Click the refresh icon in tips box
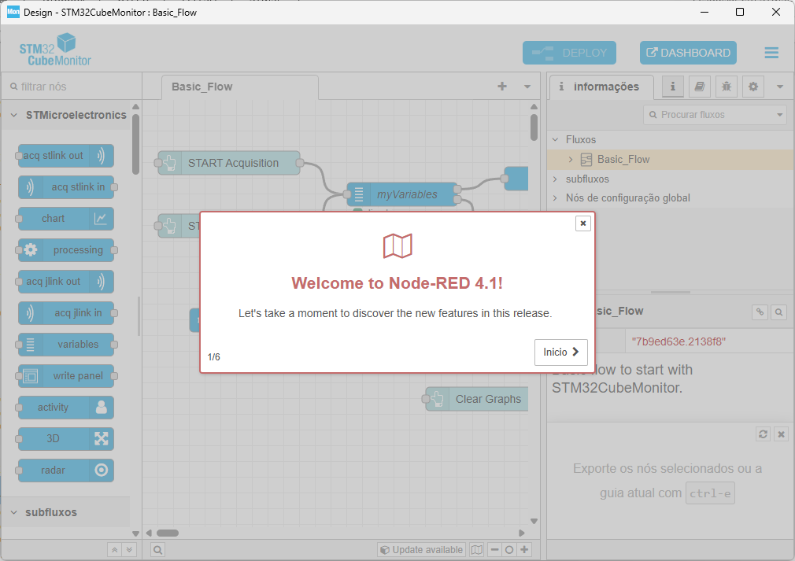This screenshot has width=795, height=561. click(762, 434)
